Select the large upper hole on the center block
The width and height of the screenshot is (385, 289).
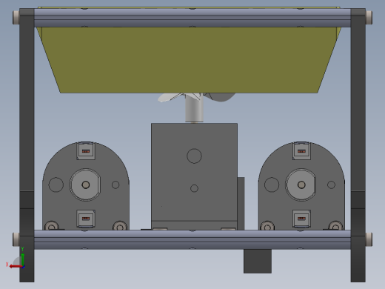coord(194,156)
